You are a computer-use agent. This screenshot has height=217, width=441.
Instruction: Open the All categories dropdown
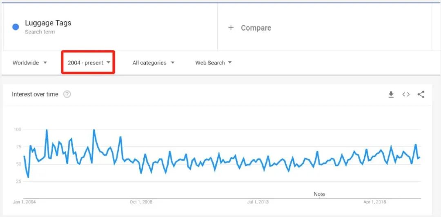pos(153,63)
